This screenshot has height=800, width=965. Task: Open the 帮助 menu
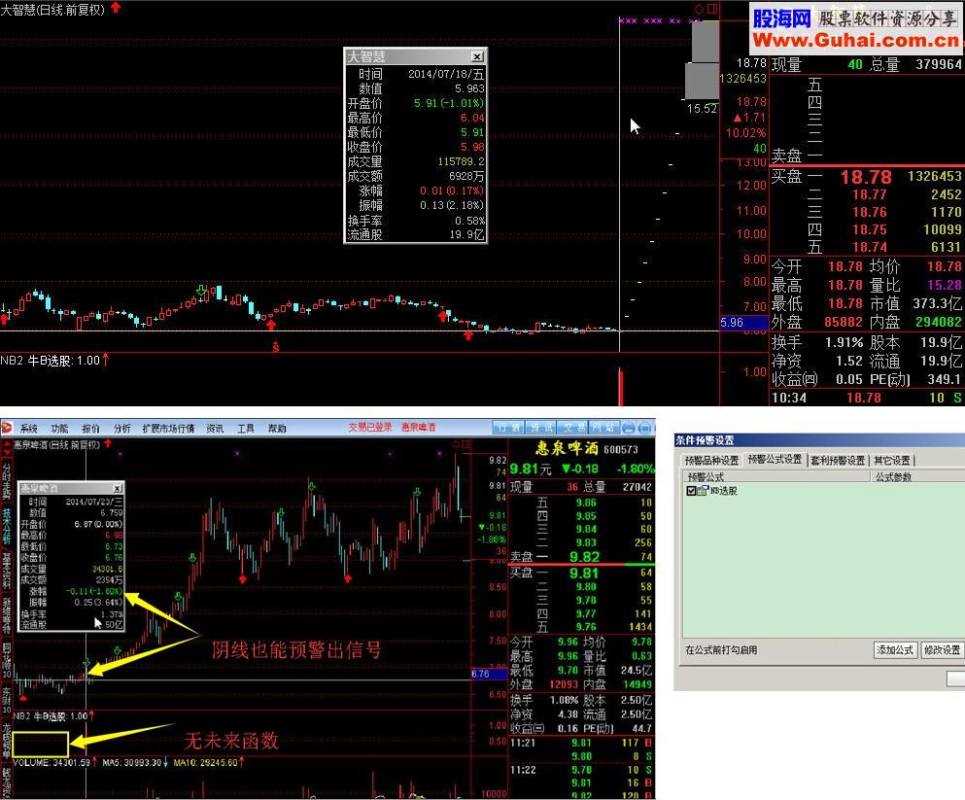coord(277,429)
